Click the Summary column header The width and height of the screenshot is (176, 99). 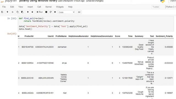[139, 36]
